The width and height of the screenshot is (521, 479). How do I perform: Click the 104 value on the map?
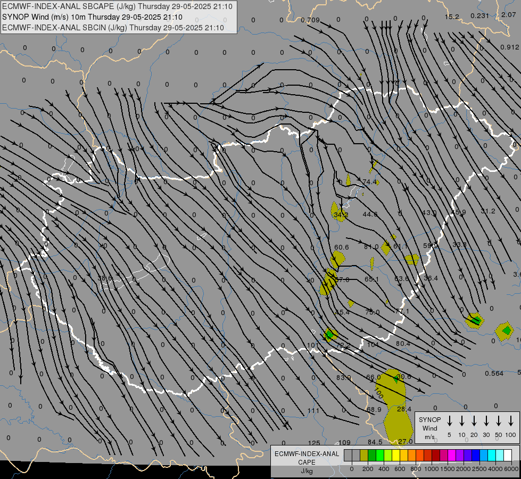coord(373,345)
